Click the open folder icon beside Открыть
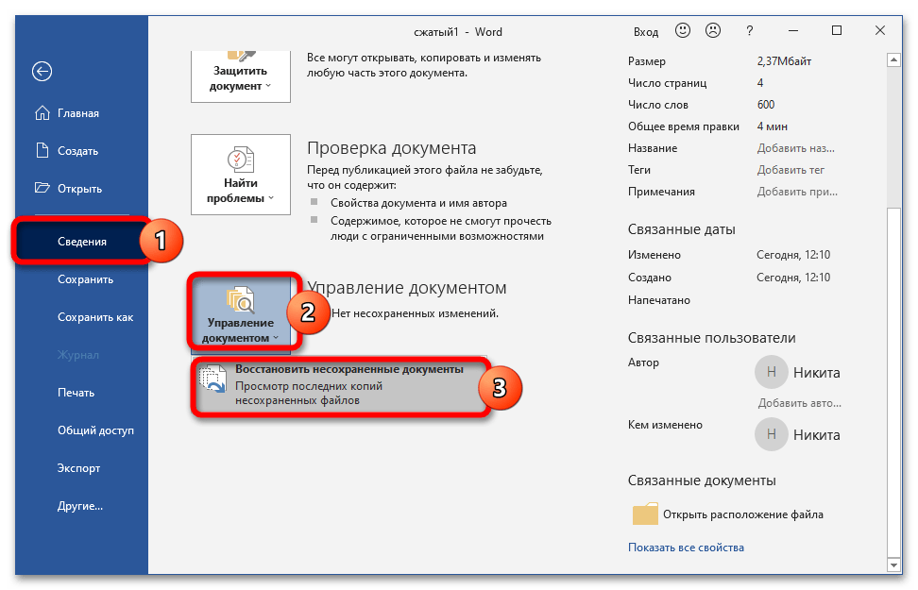The height and width of the screenshot is (590, 918). coord(42,188)
